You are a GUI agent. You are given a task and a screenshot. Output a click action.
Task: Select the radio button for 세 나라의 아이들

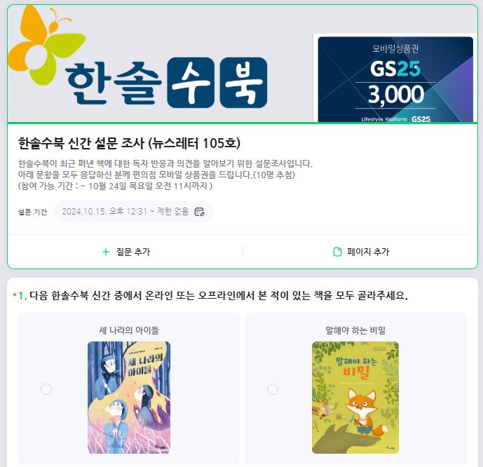pyautogui.click(x=46, y=389)
